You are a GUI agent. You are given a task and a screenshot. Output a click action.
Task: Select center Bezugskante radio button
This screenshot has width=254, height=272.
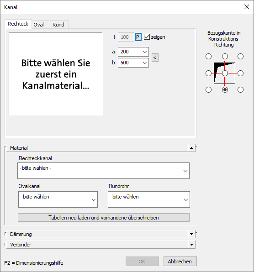pyautogui.click(x=225, y=73)
